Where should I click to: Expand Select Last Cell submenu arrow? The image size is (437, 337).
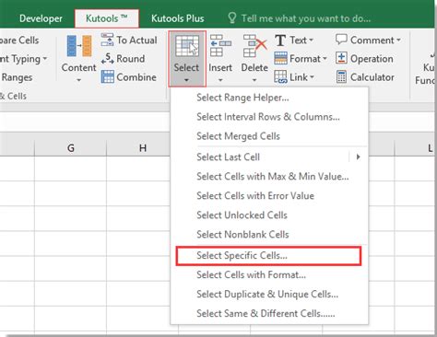(x=358, y=157)
